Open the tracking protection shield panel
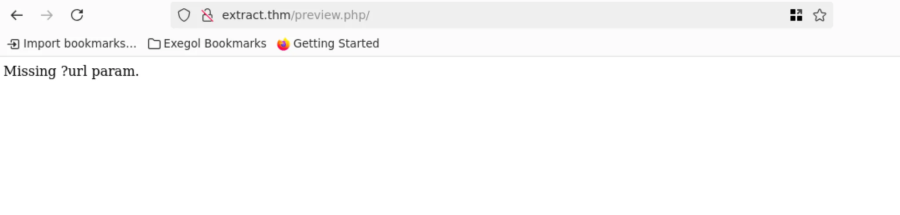This screenshot has height=215, width=900. tap(184, 15)
